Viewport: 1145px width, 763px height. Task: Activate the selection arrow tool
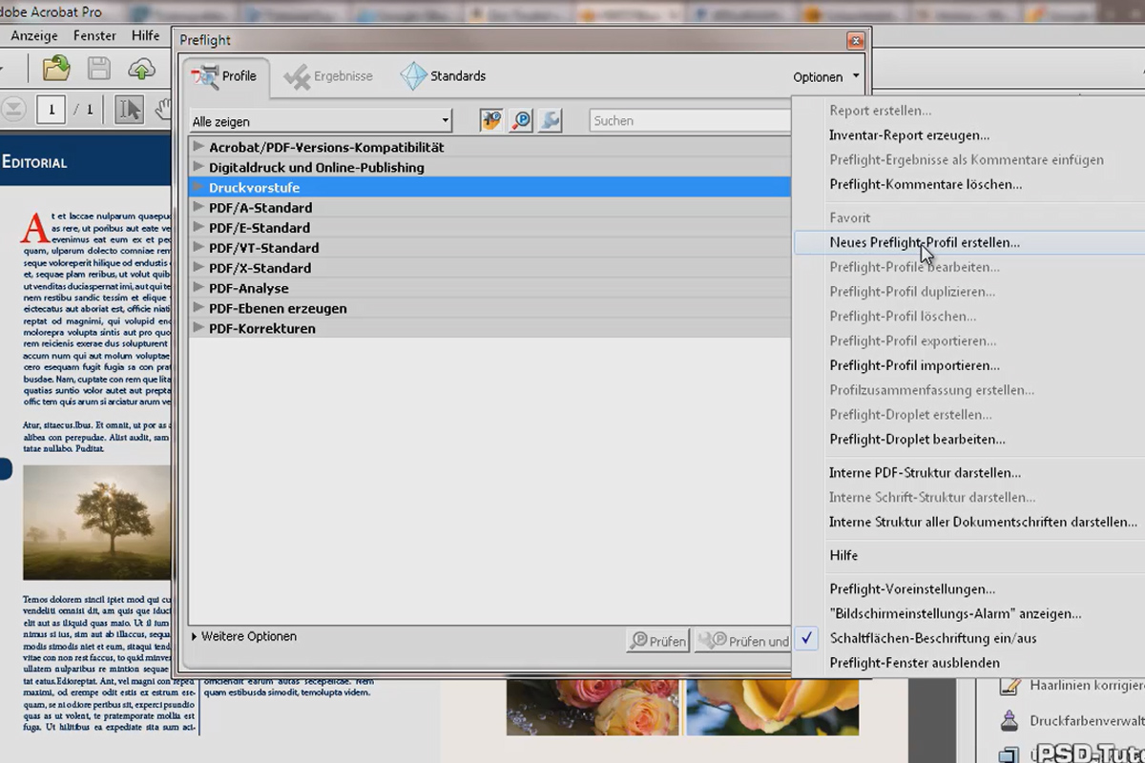coord(128,109)
